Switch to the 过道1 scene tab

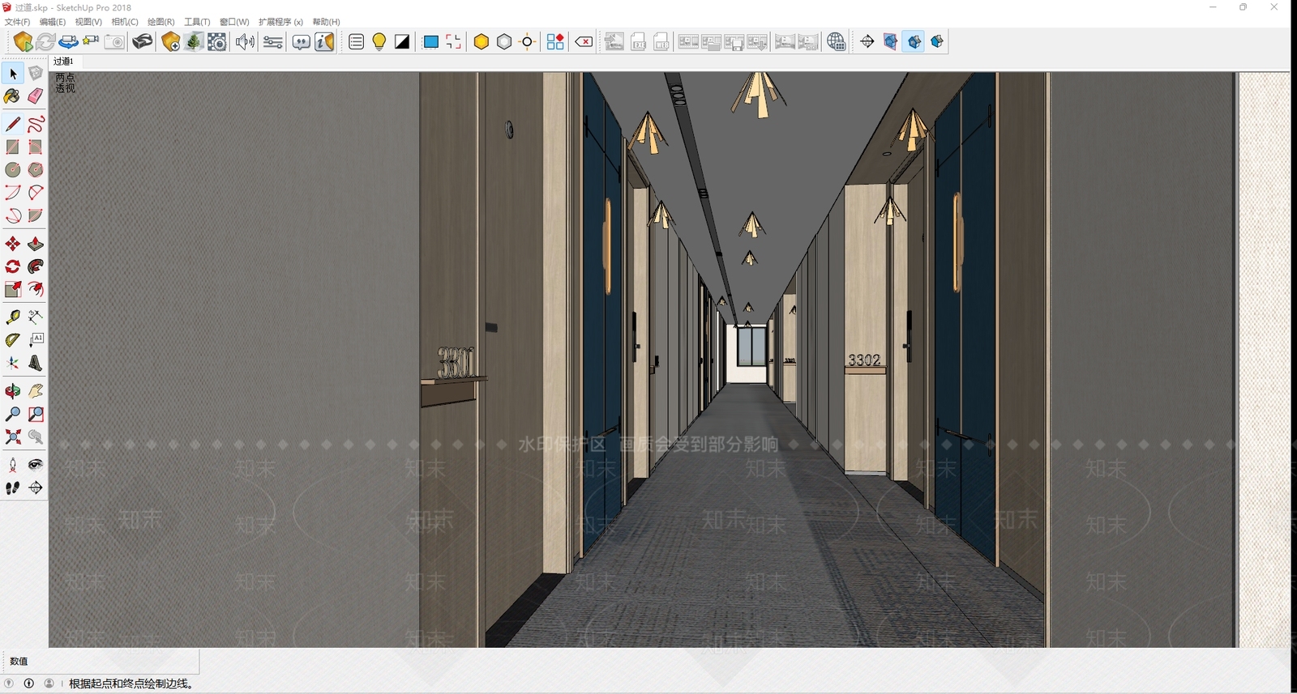(x=63, y=62)
